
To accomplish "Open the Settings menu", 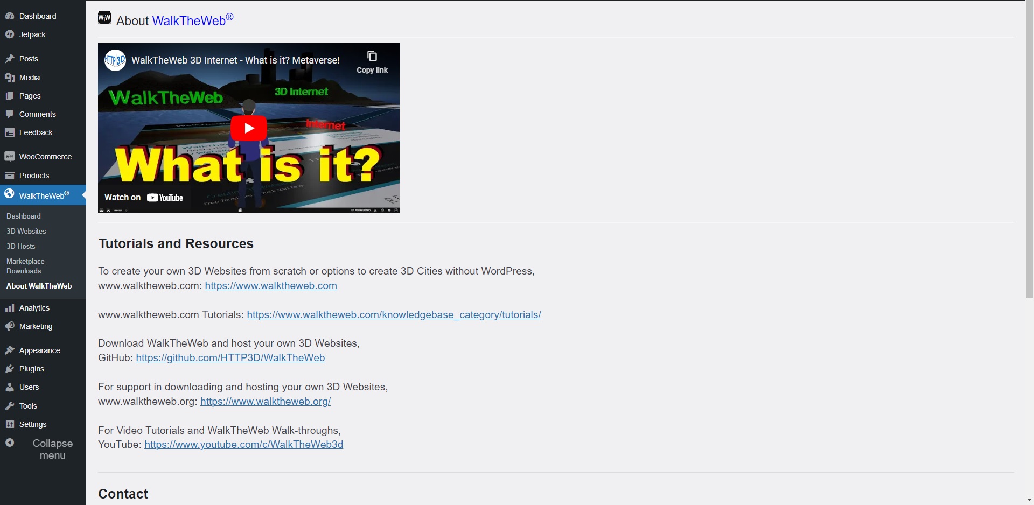I will pos(33,424).
